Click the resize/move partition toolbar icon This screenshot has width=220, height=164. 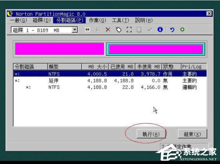pyautogui.click(x=87, y=30)
